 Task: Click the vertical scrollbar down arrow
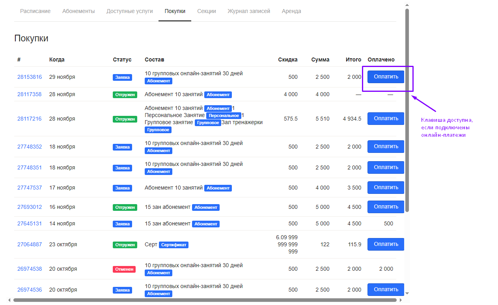(407, 293)
